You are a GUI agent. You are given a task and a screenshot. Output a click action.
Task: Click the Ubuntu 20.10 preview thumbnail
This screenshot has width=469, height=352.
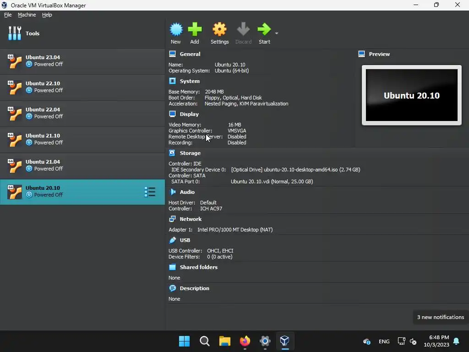coord(412,95)
